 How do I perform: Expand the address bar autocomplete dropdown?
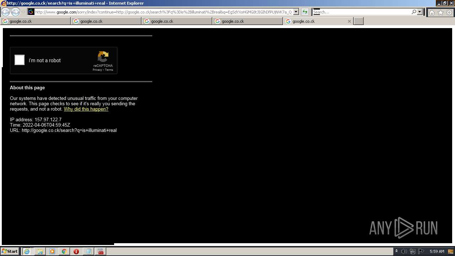[x=296, y=12]
